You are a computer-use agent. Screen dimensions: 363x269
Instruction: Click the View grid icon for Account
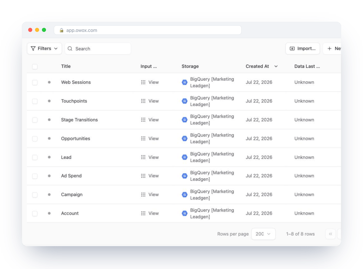(x=143, y=213)
